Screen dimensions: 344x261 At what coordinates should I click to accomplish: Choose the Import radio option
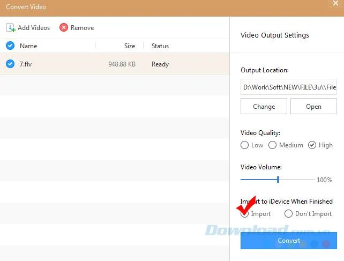pyautogui.click(x=244, y=214)
